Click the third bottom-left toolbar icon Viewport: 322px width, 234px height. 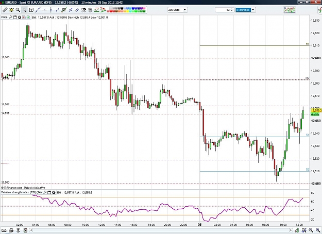[18, 230]
